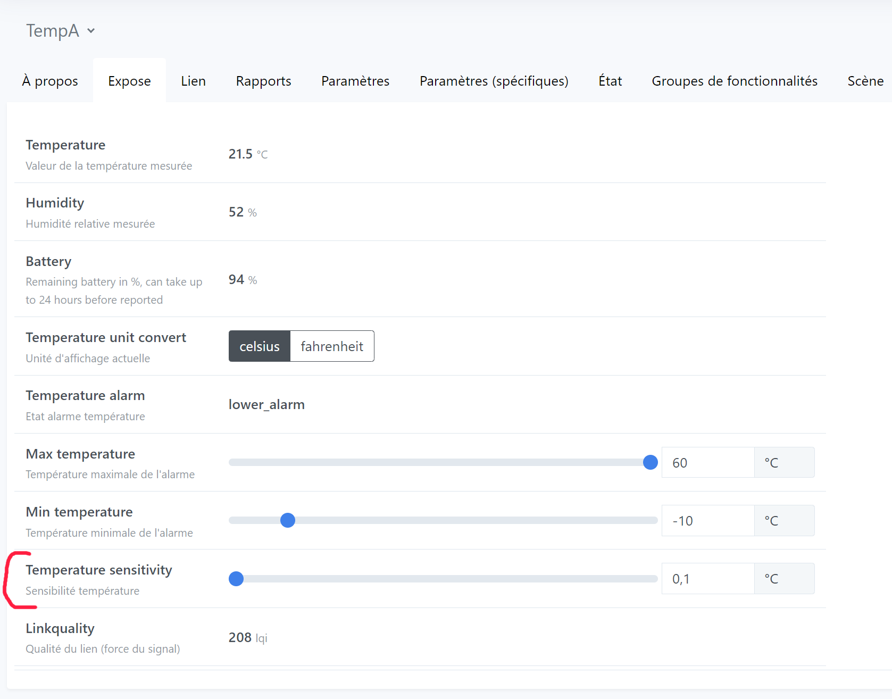Switch to the À propos tab

[x=50, y=81]
